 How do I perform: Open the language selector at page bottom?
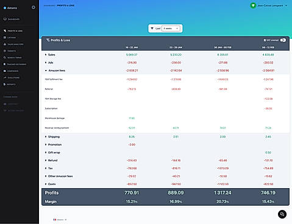coord(60,220)
